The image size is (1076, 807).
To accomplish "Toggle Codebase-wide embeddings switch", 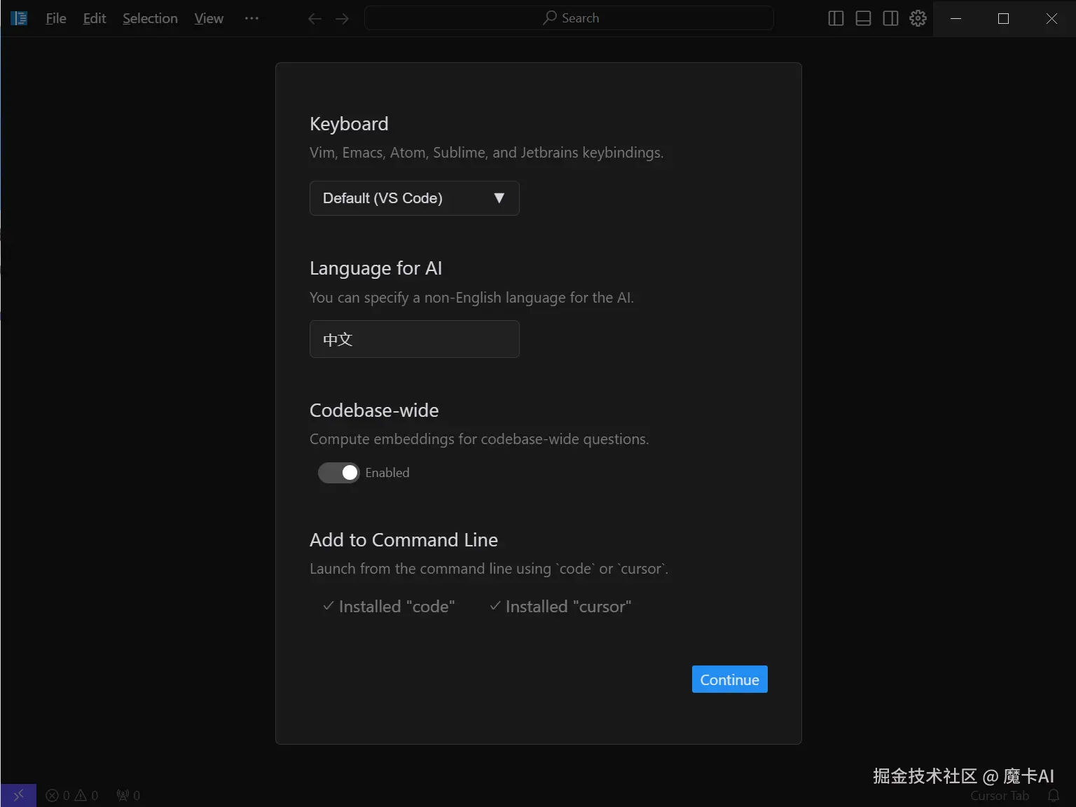I will coord(339,473).
